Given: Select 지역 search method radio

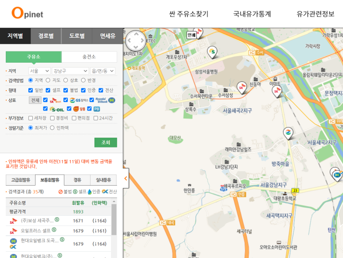Looking at the screenshot, I should click(31, 80).
